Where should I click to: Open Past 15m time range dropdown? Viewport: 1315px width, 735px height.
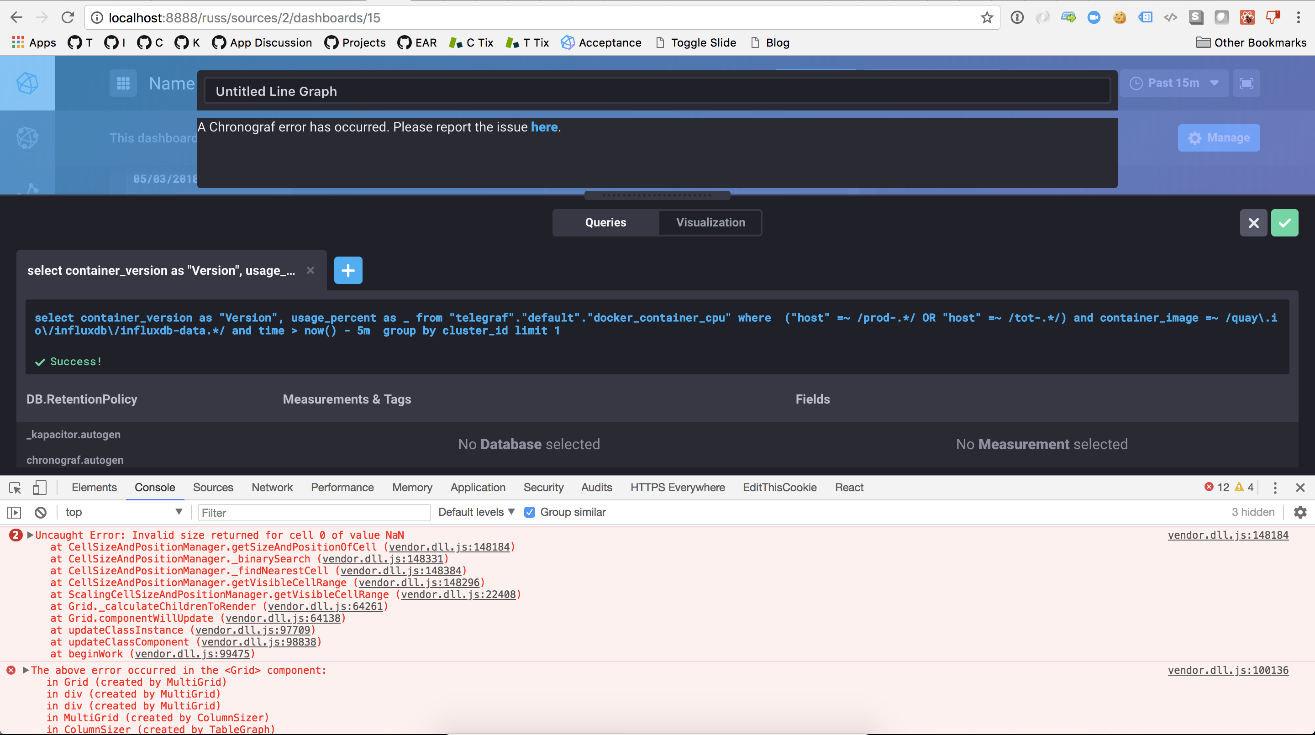coord(1173,83)
